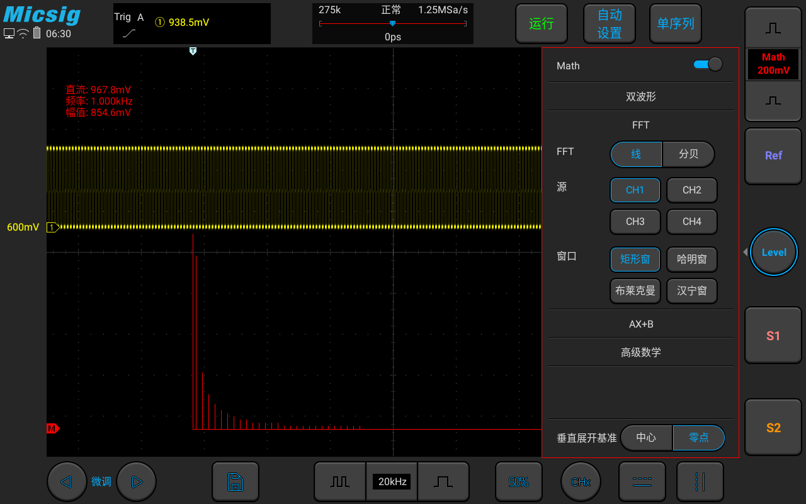Screen dimensions: 806x504
Task: Click the monitor connection status icon
Action: [x=9, y=34]
